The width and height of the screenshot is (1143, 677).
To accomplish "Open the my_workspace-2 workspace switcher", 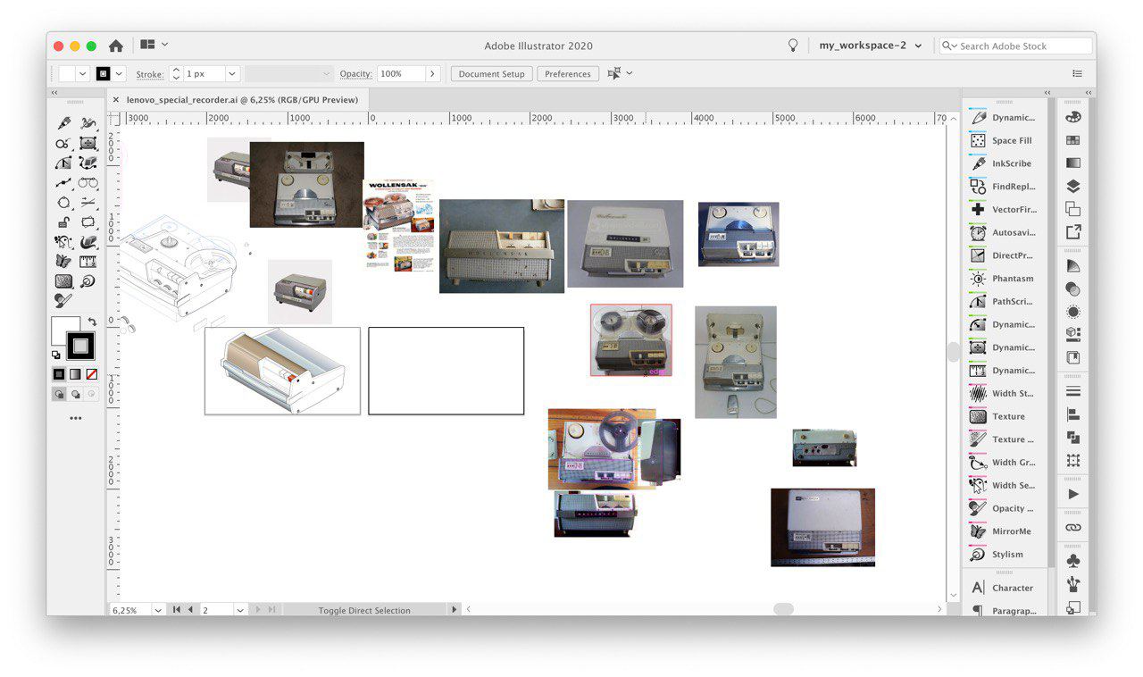I will tap(871, 46).
